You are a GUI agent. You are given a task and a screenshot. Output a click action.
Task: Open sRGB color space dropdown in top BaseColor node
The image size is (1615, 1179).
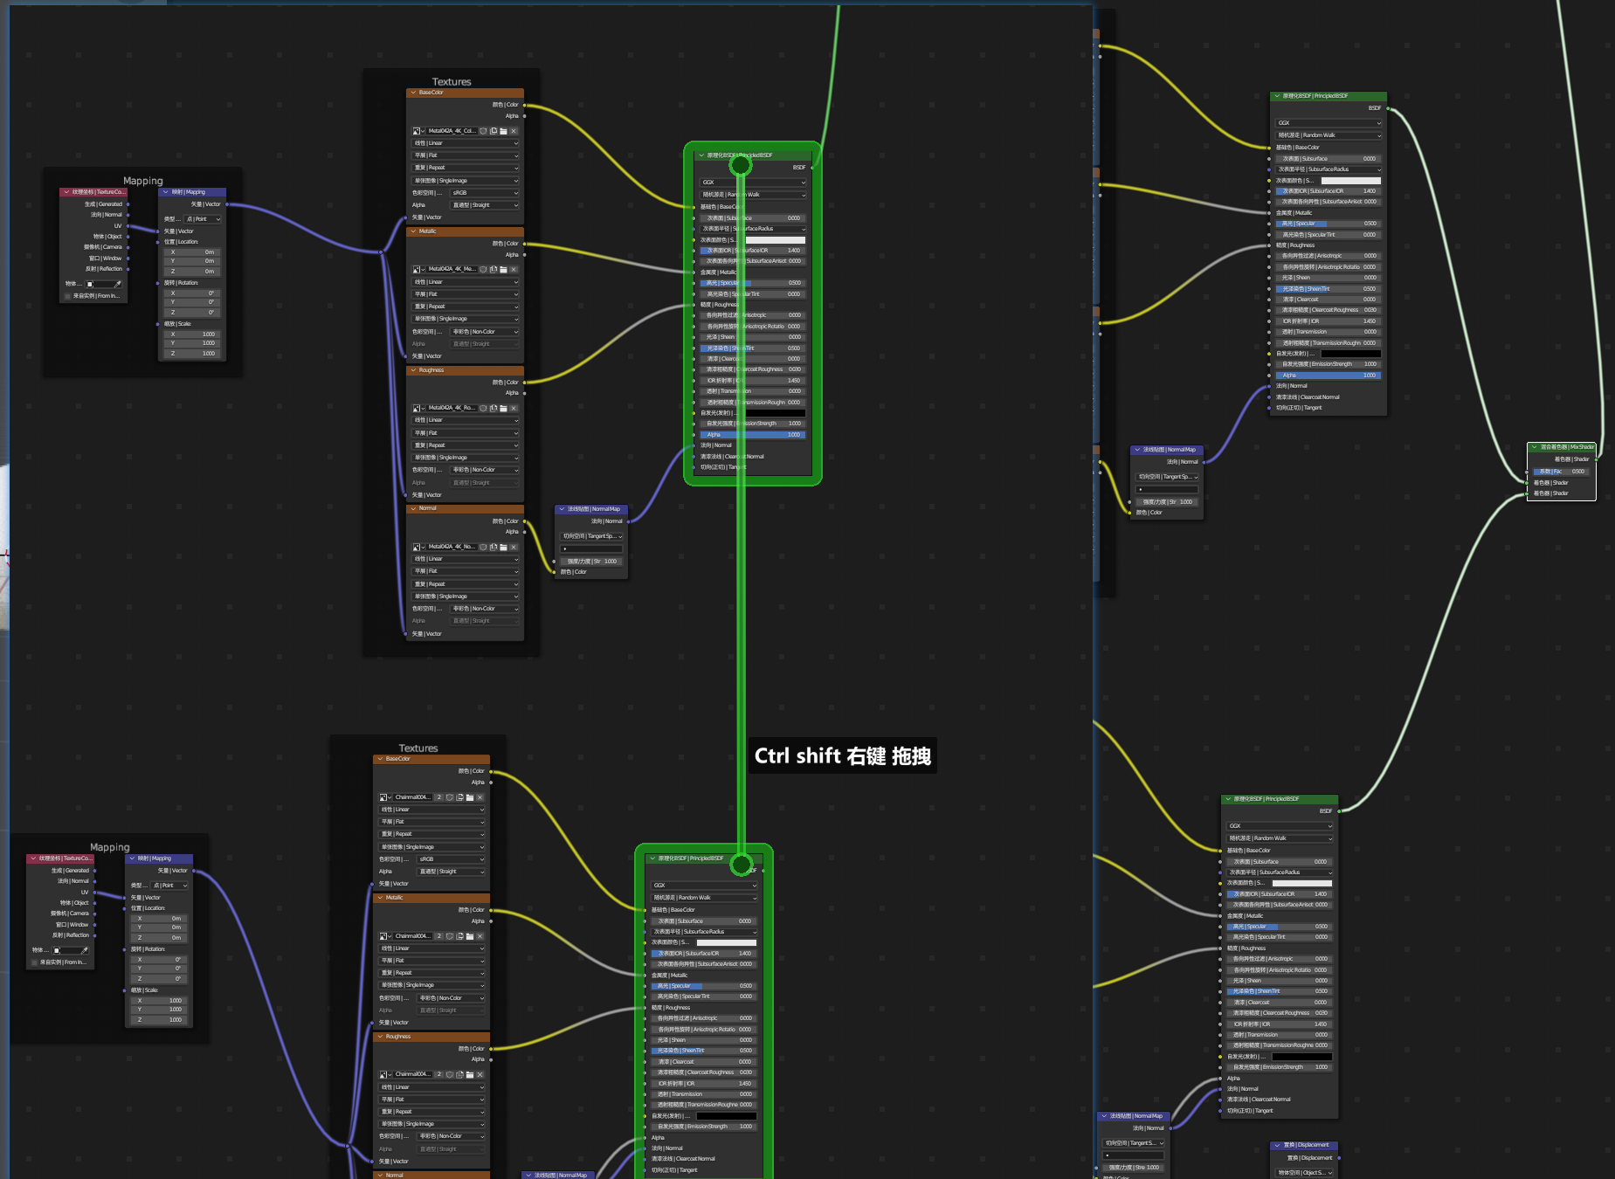click(485, 193)
